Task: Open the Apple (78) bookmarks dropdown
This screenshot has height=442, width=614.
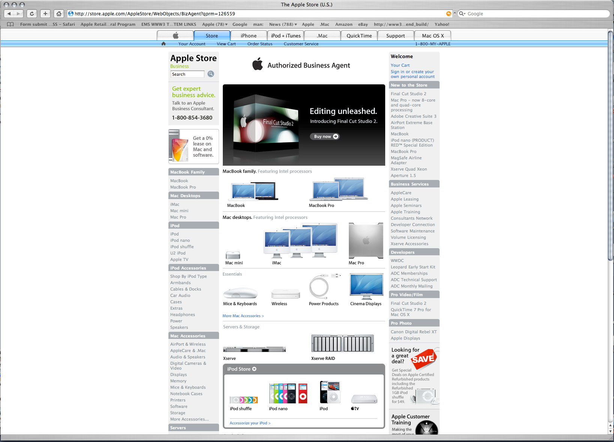Action: click(215, 24)
